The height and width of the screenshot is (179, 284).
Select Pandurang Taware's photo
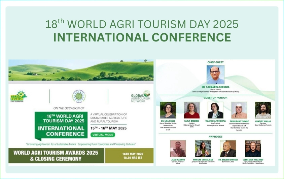pyautogui.click(x=239, y=110)
